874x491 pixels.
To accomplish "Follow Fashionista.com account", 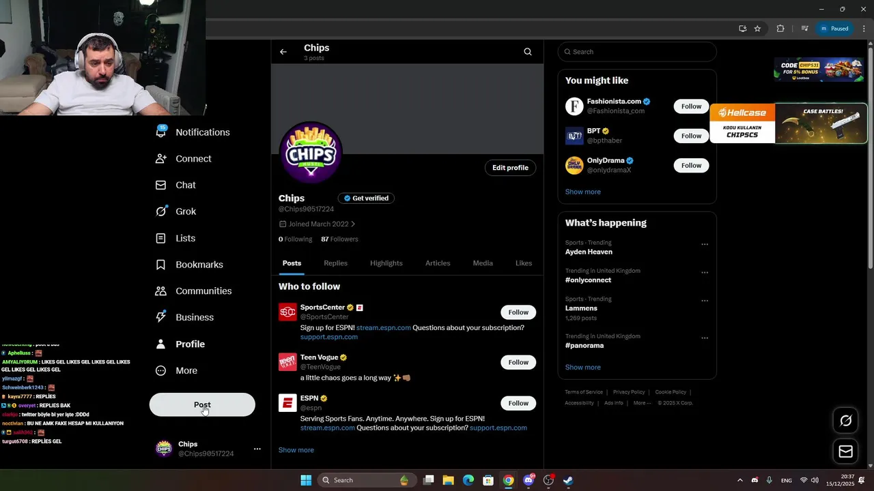I will [691, 106].
